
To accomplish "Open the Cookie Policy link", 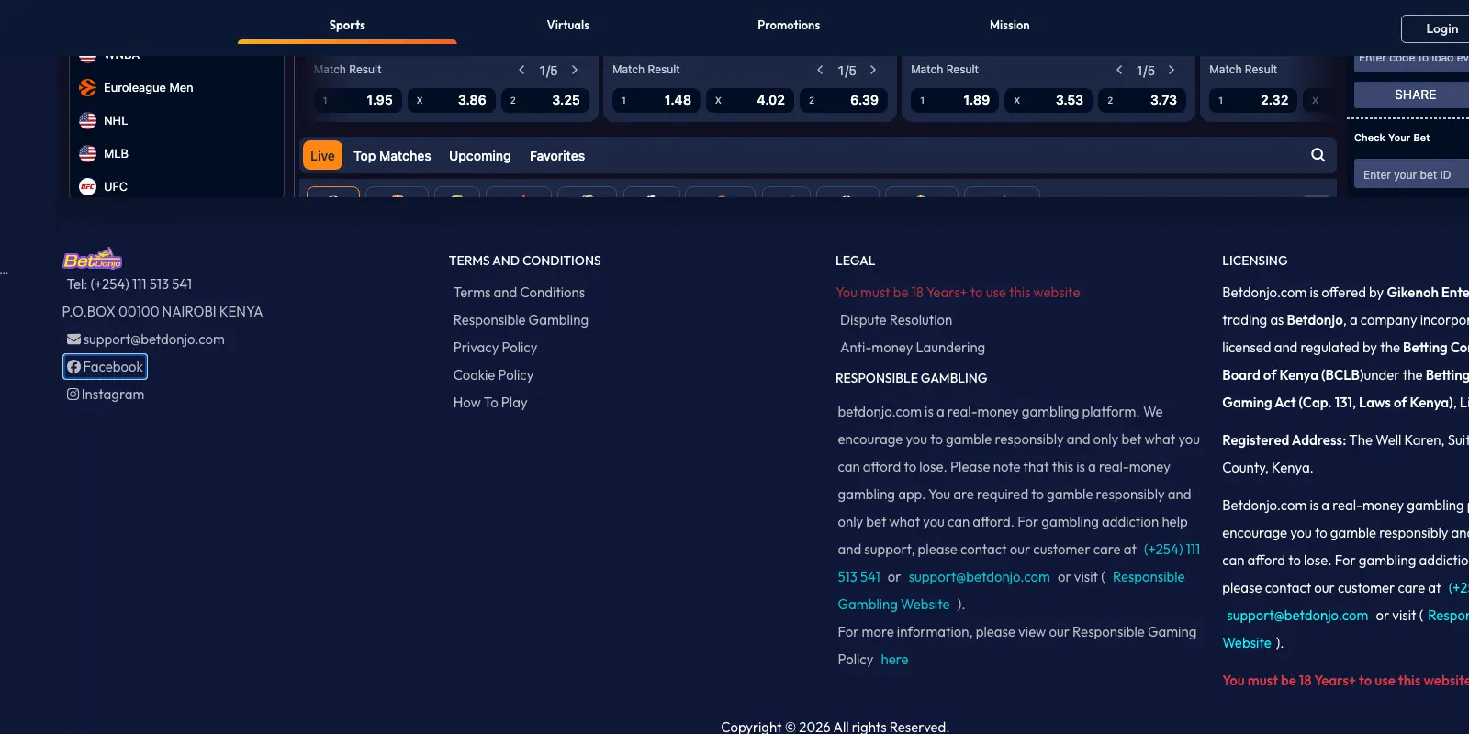I will 493,375.
